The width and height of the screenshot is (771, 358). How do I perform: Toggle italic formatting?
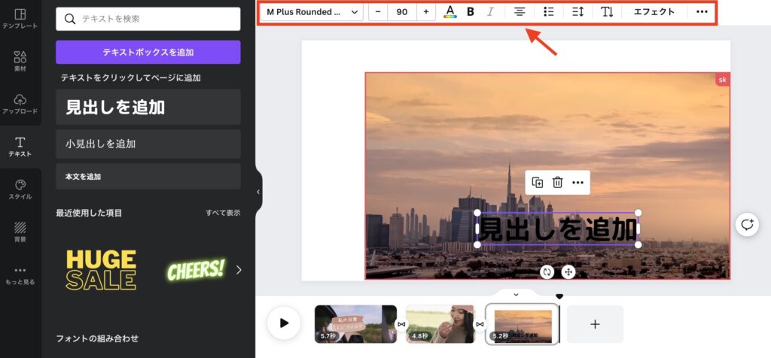click(x=490, y=12)
